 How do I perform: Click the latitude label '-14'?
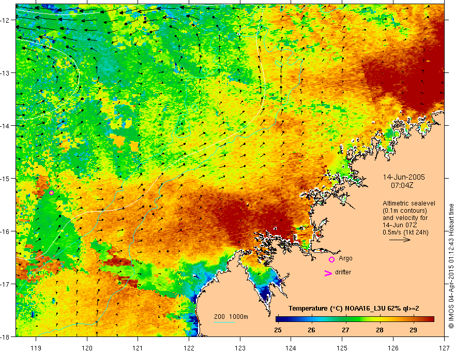point(5,126)
